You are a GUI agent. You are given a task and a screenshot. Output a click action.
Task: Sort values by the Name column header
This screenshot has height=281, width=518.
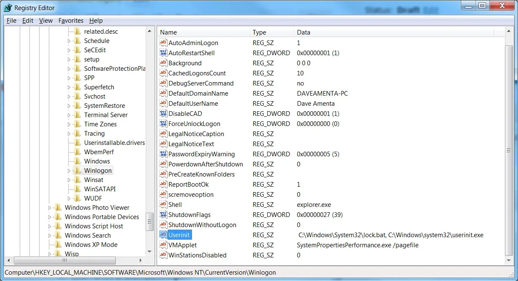click(x=204, y=32)
